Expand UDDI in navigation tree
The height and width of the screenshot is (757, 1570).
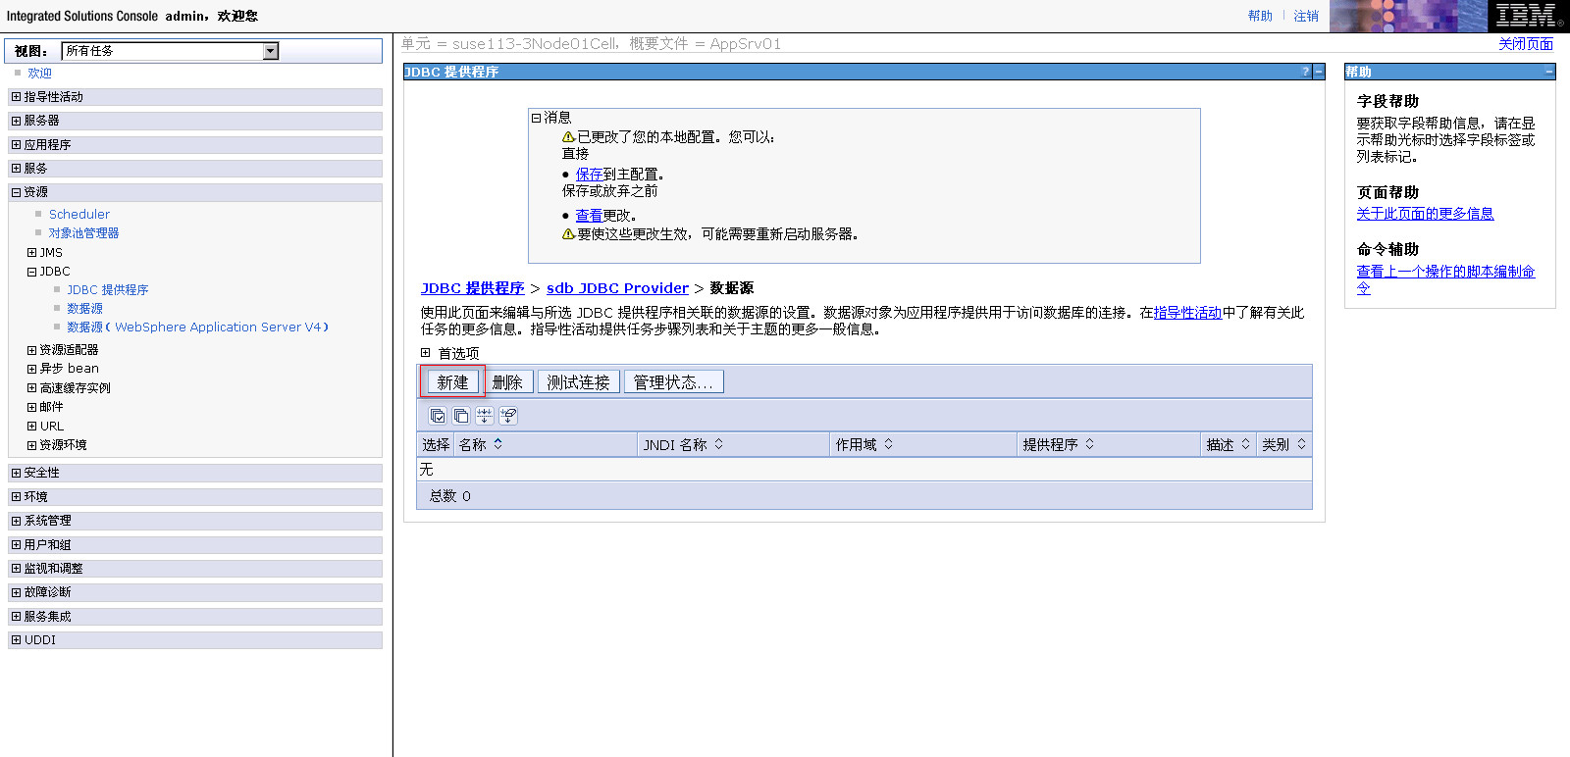(x=16, y=640)
